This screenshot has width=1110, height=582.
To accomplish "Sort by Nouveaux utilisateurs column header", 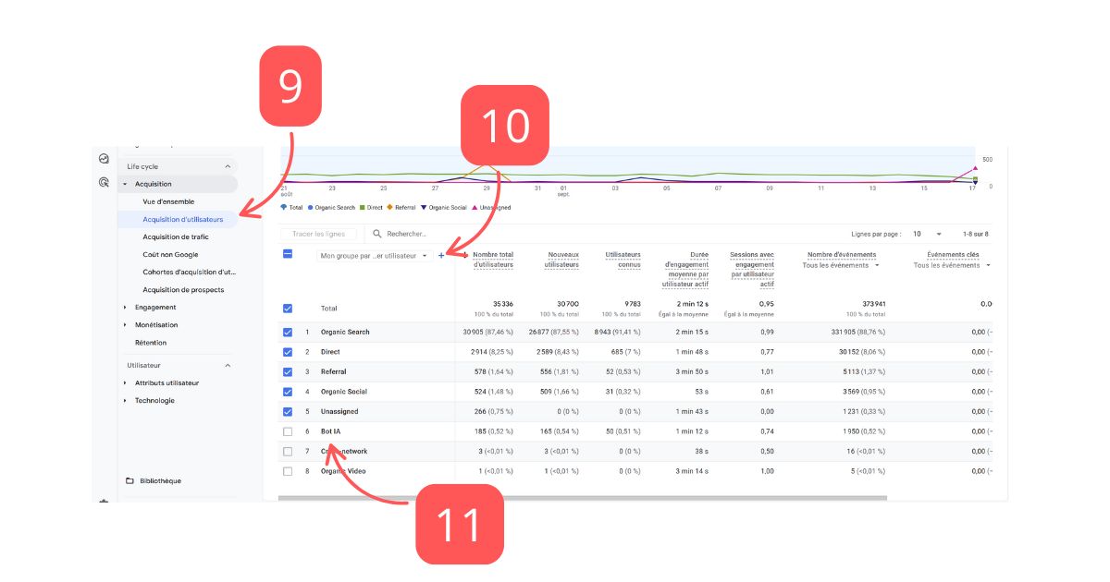I will pyautogui.click(x=562, y=260).
